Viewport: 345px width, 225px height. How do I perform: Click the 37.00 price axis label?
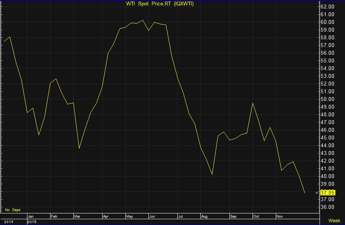click(x=327, y=199)
